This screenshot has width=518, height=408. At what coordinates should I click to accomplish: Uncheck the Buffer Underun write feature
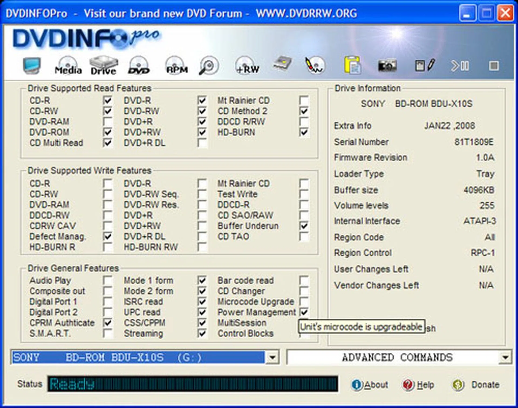(304, 226)
